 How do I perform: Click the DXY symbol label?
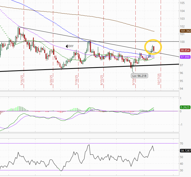pos(71,46)
